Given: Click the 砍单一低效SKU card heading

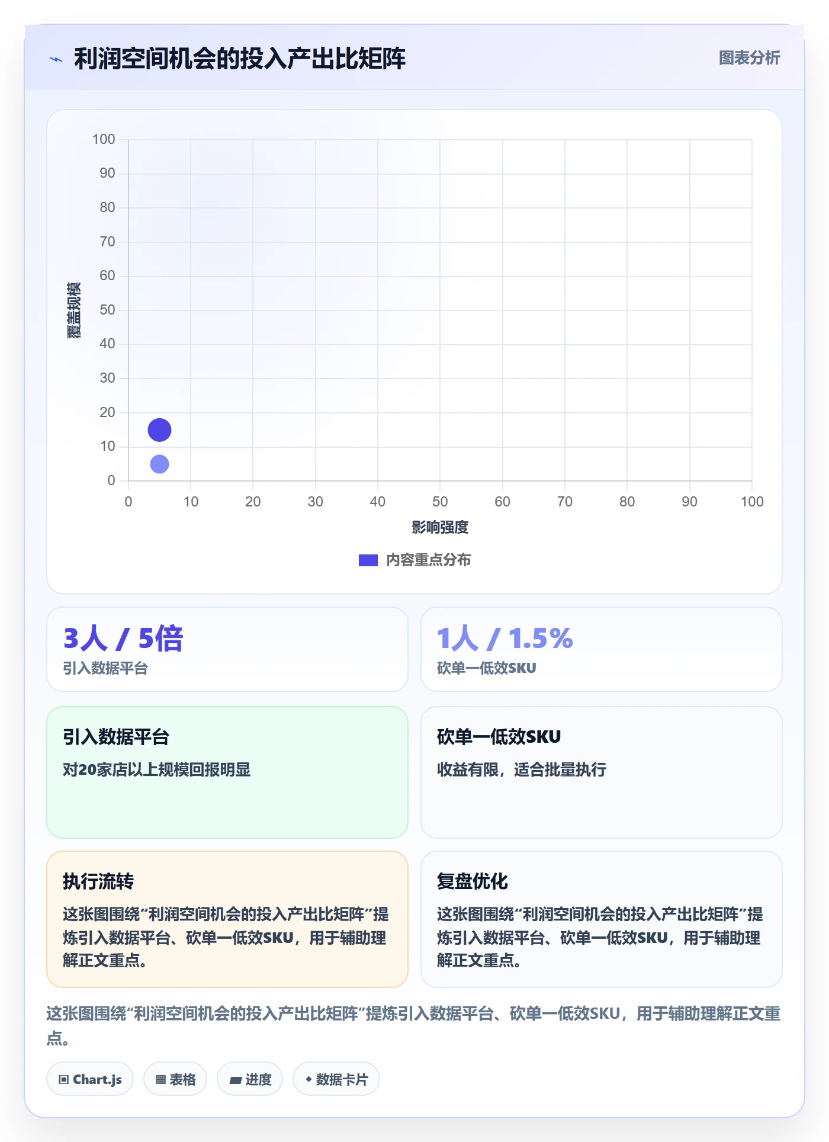Looking at the screenshot, I should tap(499, 737).
